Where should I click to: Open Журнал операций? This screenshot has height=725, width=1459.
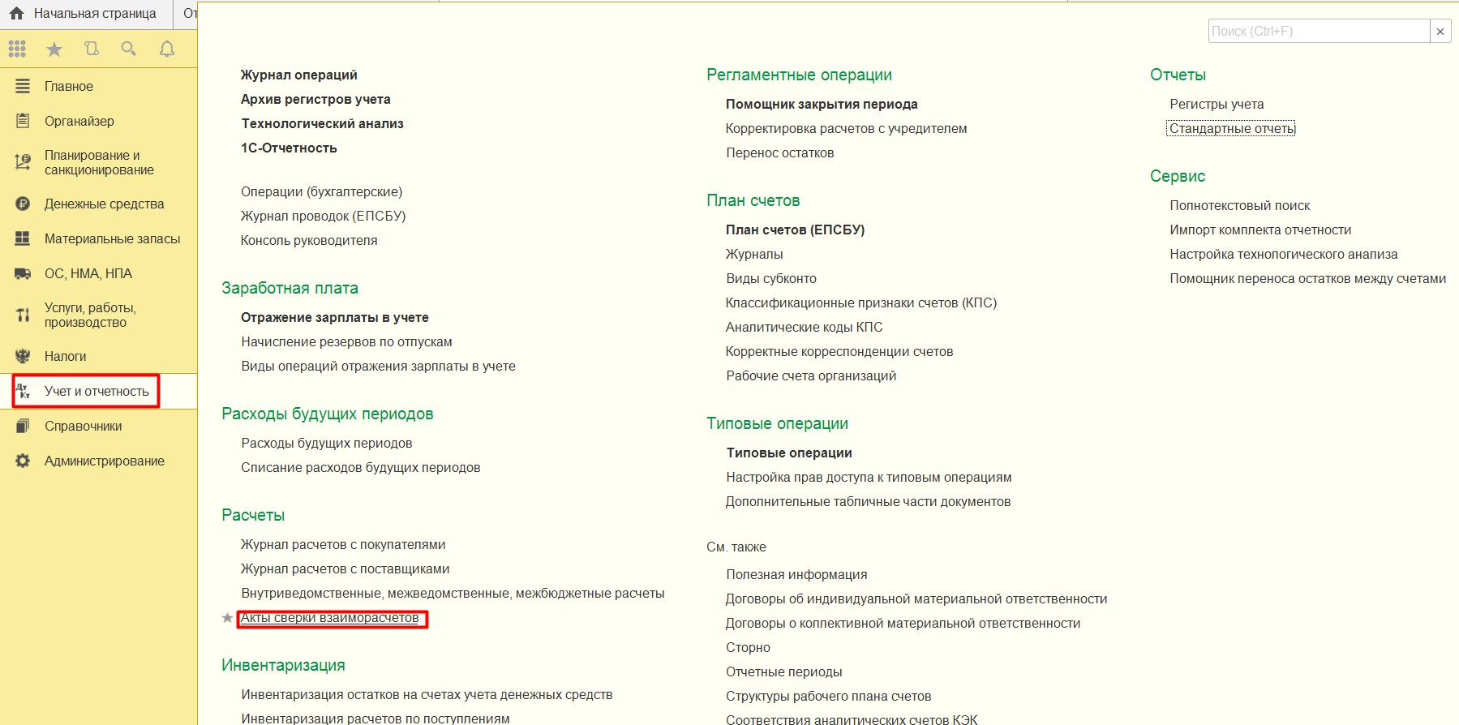point(298,75)
